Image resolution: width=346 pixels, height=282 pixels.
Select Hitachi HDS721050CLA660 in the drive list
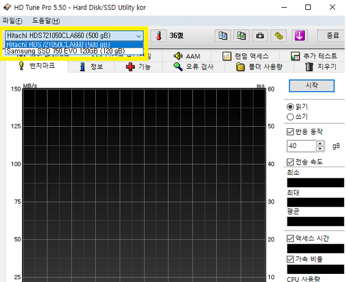(x=75, y=44)
